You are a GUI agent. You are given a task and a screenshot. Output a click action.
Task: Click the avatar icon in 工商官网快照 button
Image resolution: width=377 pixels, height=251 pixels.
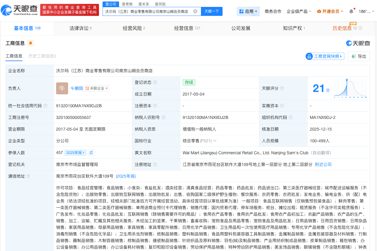click(310, 56)
